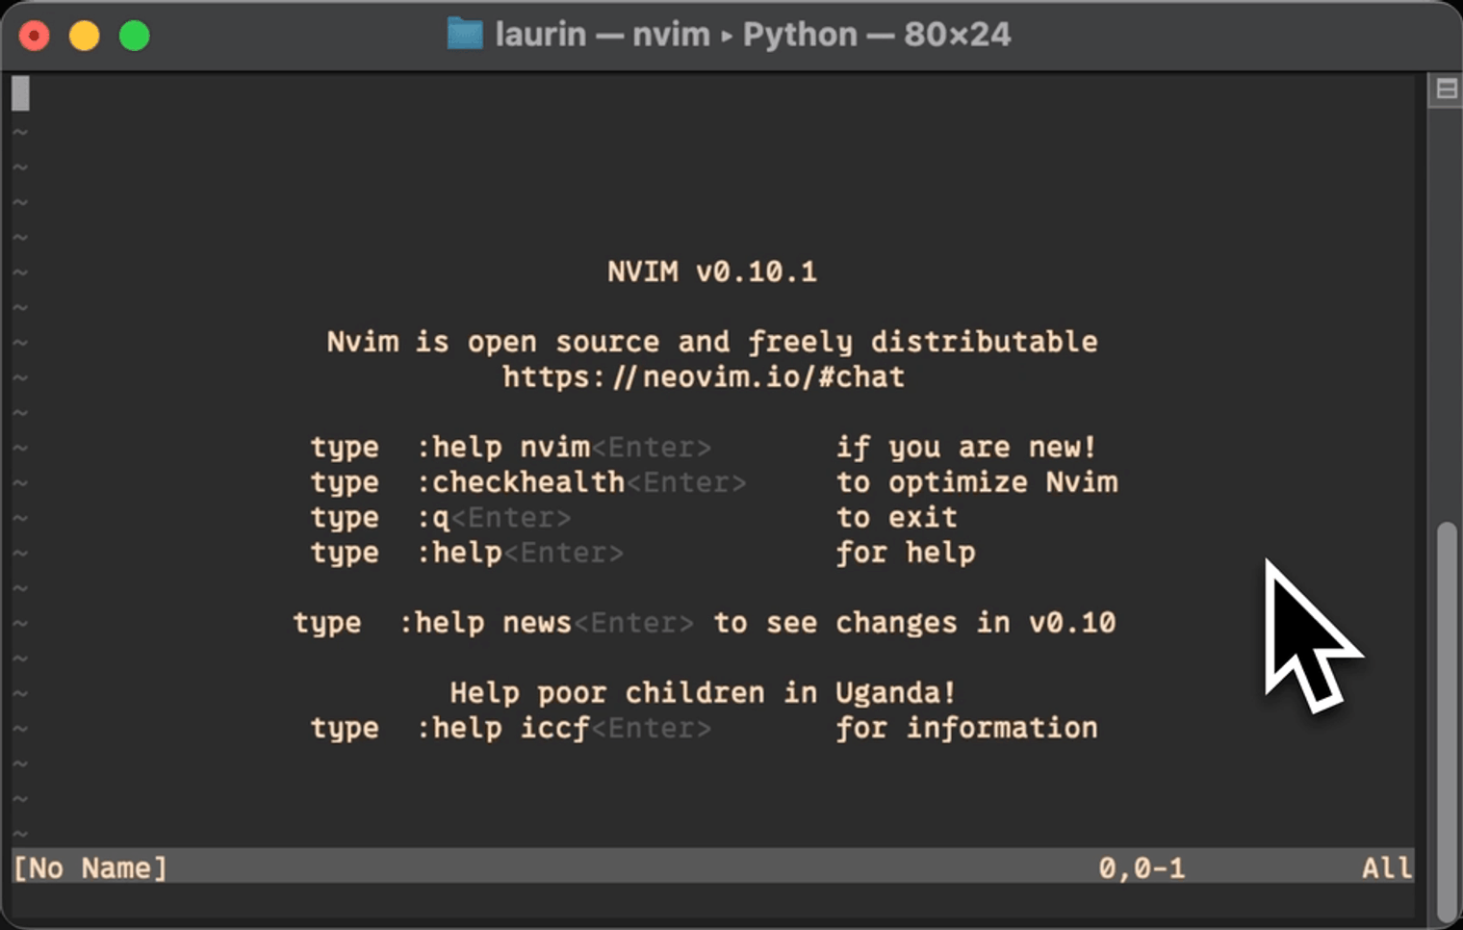
Task: Click the 'laurin — nvim ▸ Python — 80×24' window title
Action: 753,35
